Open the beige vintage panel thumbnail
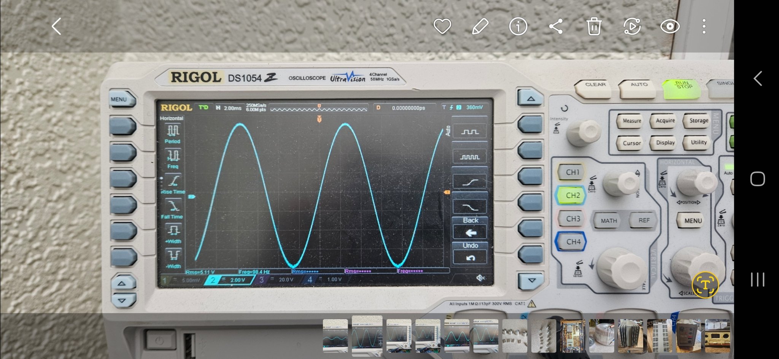The height and width of the screenshot is (359, 779). [x=717, y=336]
